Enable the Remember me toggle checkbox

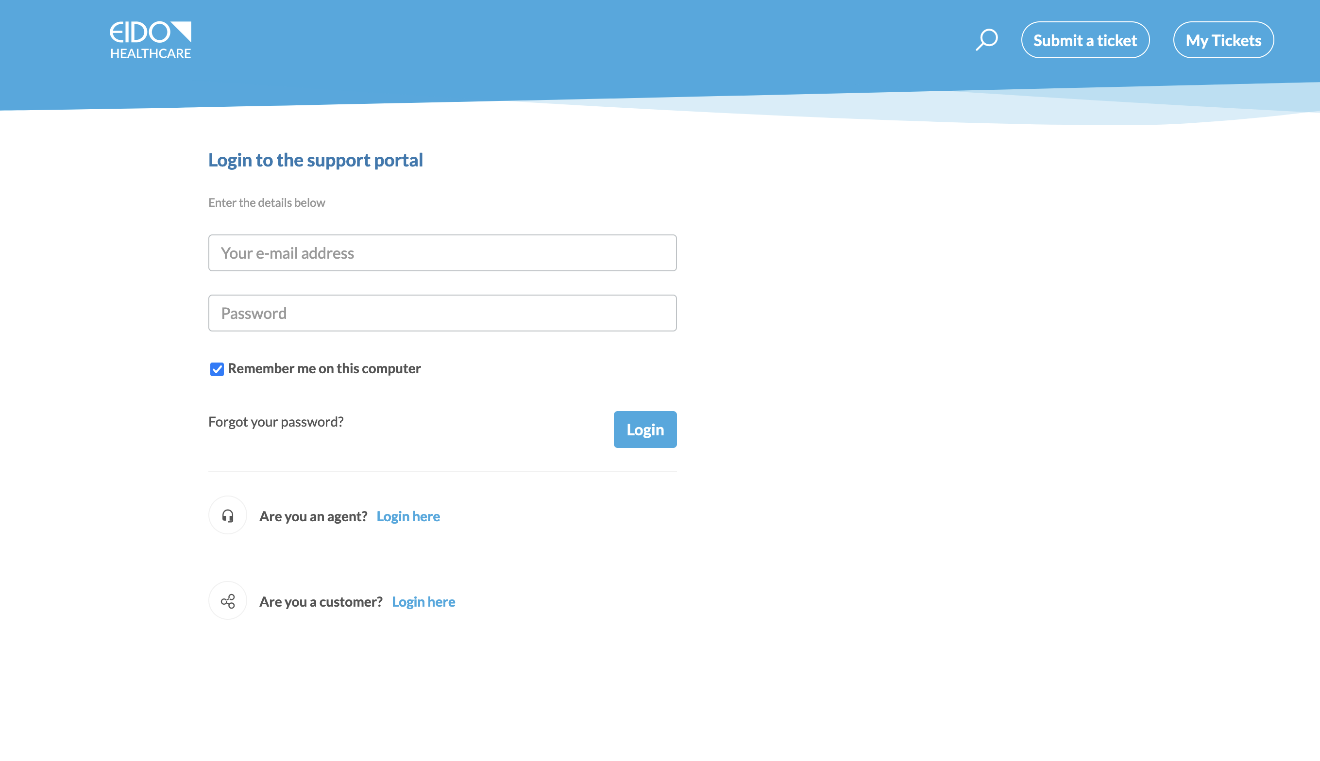tap(217, 369)
